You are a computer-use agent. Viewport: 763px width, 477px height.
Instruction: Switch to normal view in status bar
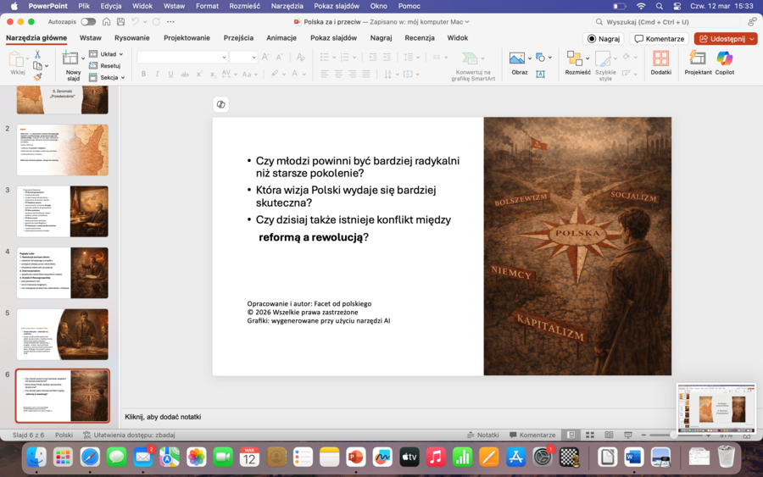point(571,435)
